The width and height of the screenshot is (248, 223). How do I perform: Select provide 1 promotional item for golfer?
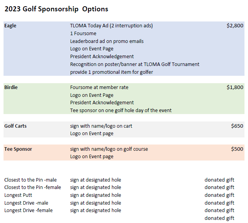(111, 72)
